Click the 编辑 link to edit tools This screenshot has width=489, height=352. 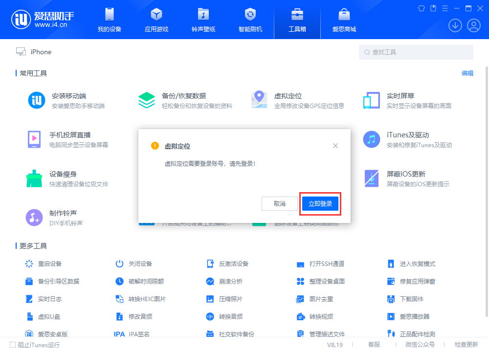coord(467,73)
